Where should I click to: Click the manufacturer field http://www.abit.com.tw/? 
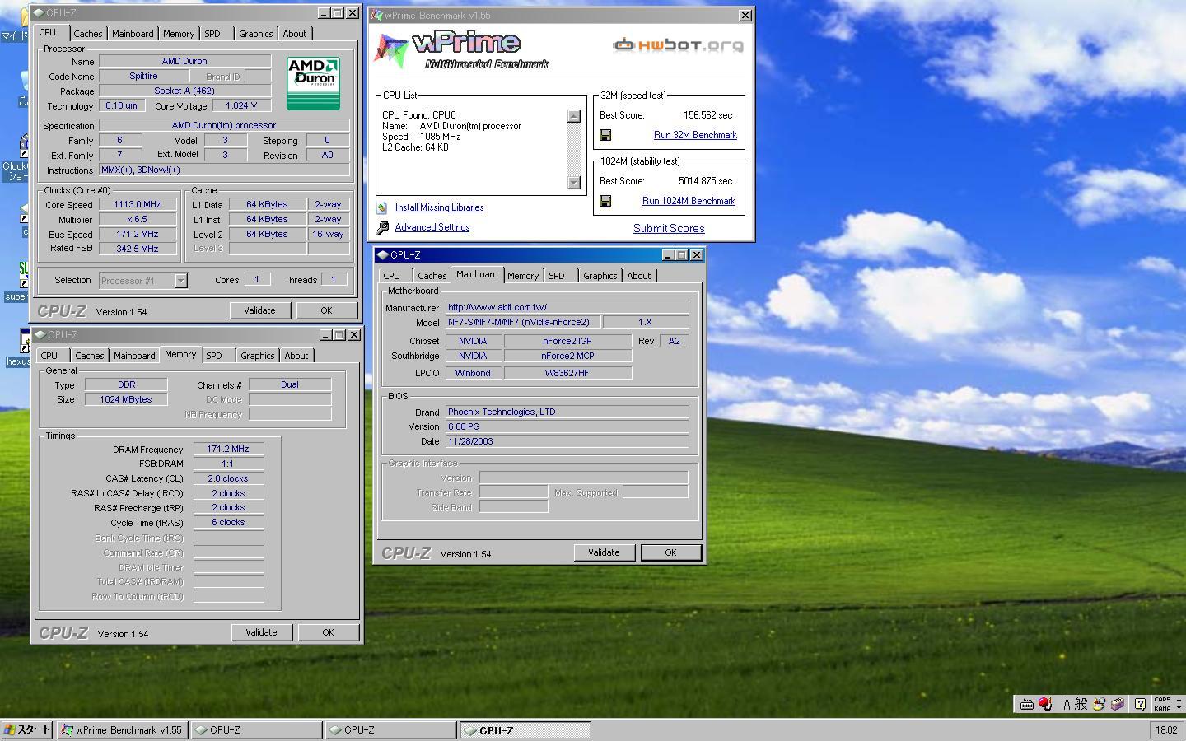[567, 307]
